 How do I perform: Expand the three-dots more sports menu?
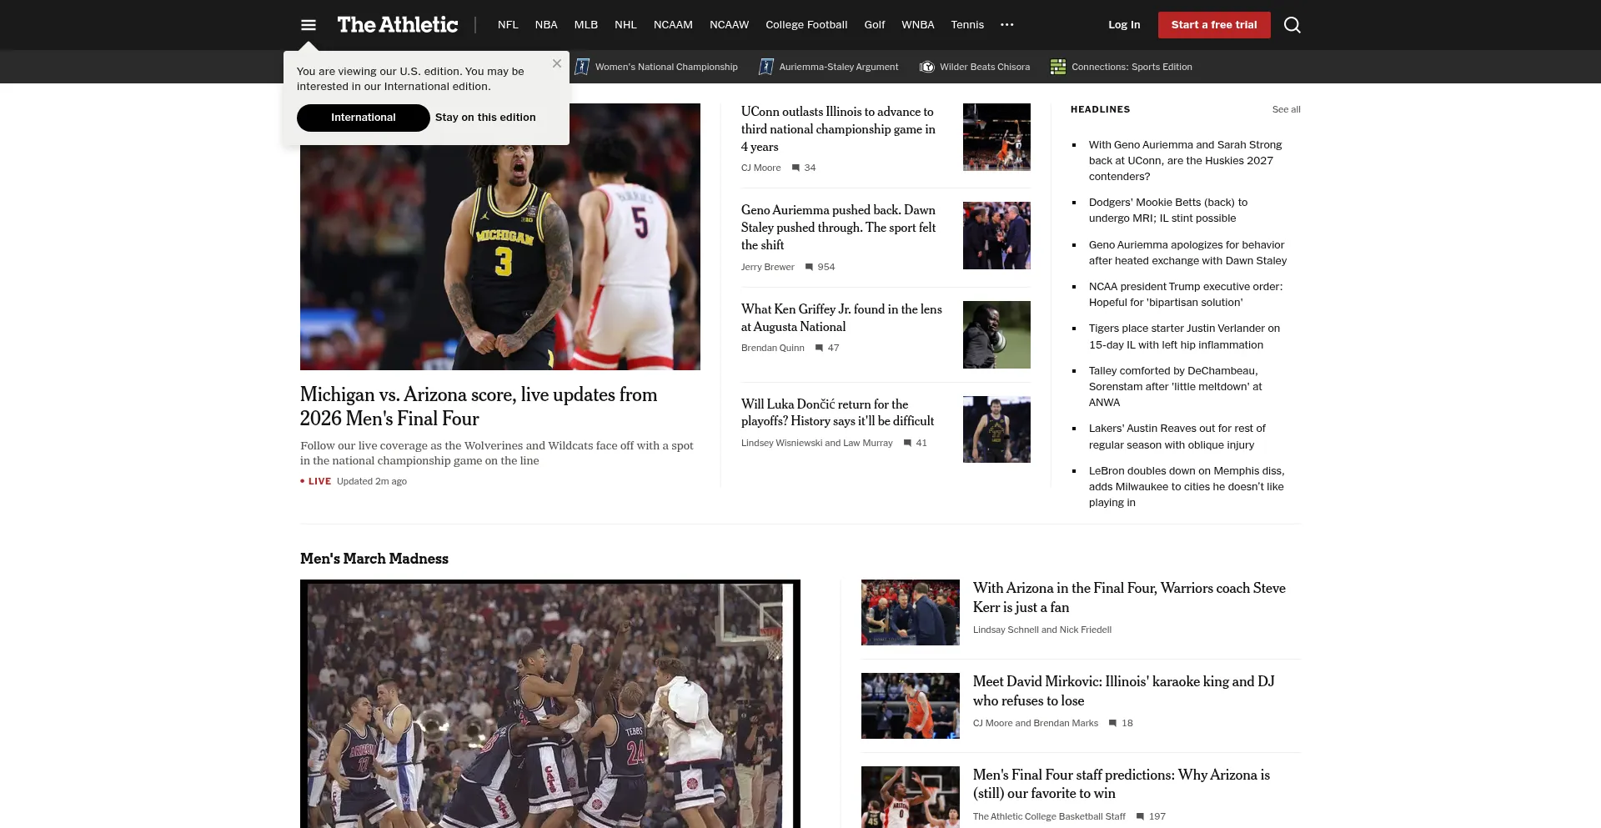click(x=1007, y=25)
